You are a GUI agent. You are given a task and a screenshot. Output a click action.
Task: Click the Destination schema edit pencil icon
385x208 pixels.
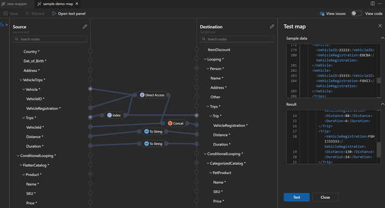tap(272, 27)
